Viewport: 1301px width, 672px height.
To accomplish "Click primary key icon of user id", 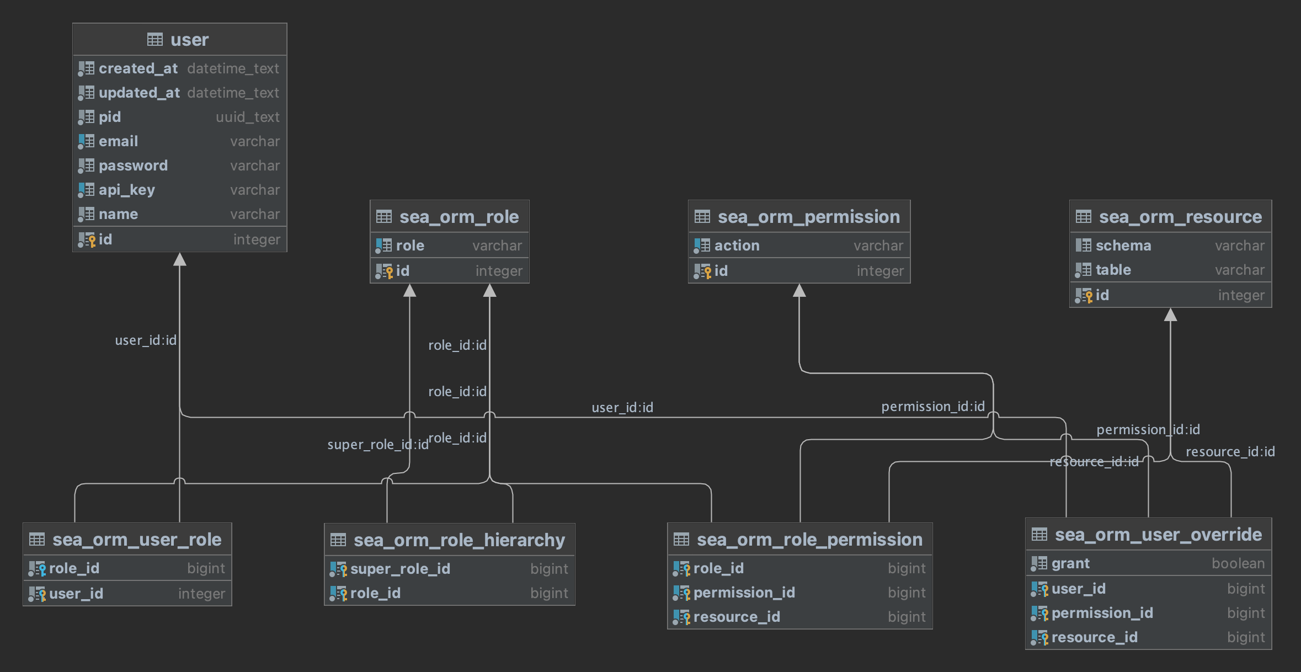I will pos(87,240).
